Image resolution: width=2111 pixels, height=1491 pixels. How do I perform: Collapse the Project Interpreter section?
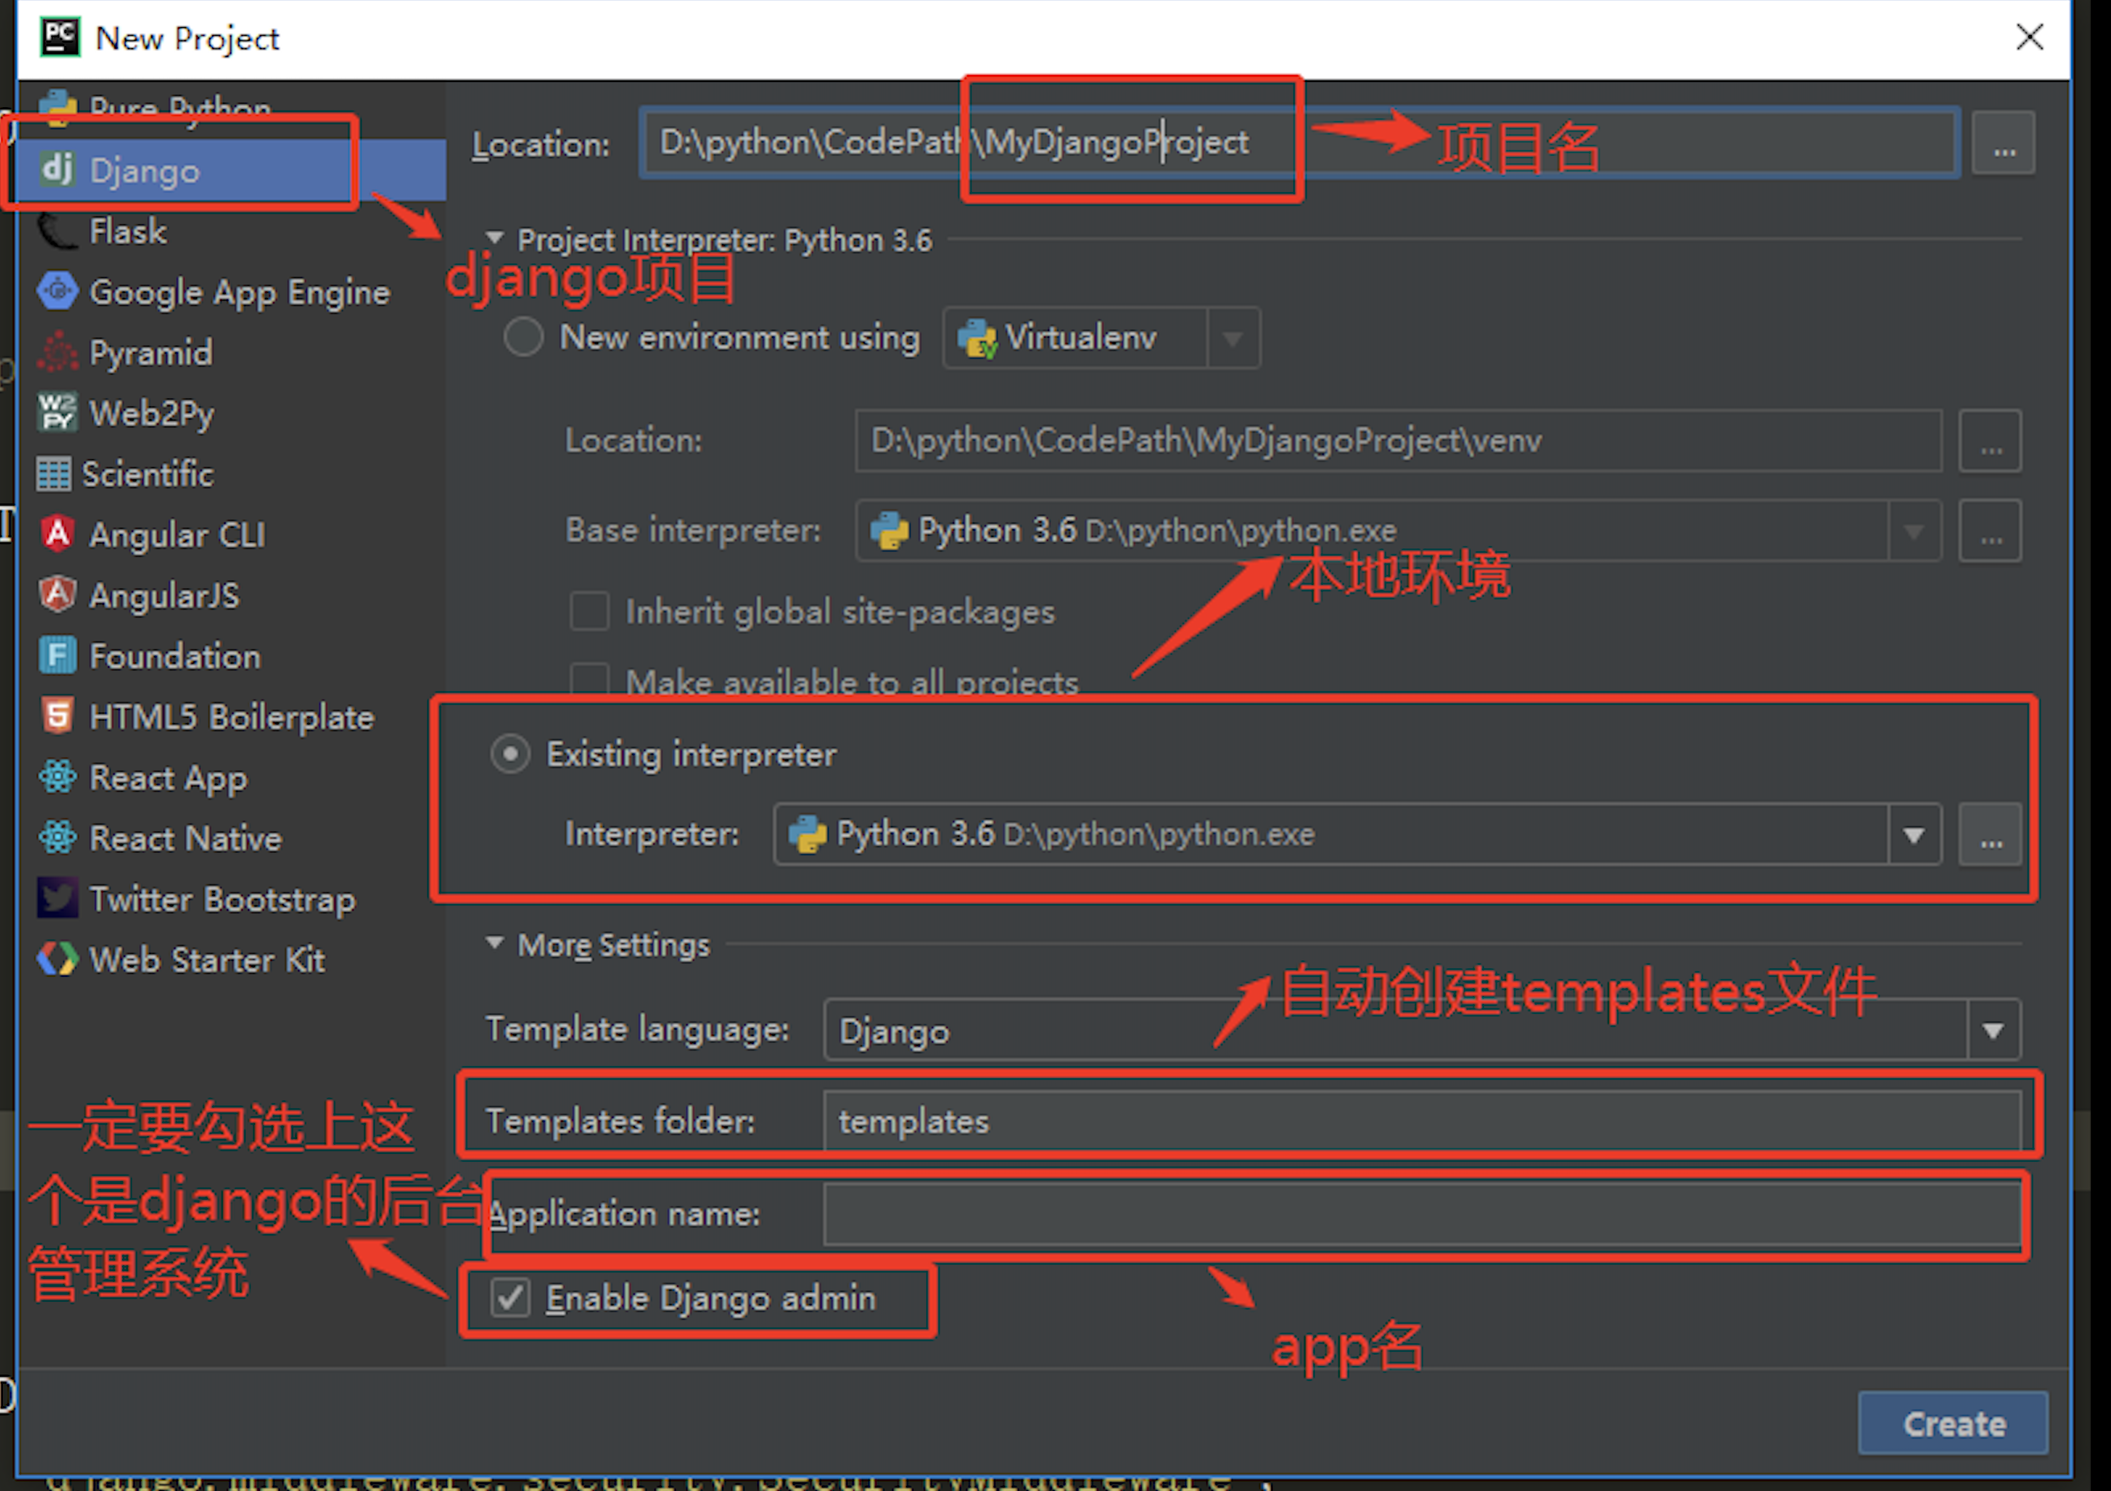click(495, 239)
